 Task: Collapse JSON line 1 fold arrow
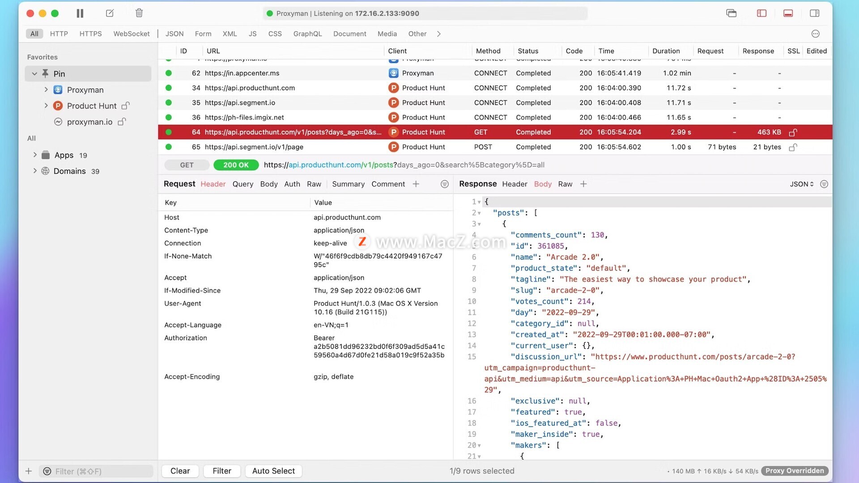pos(479,202)
